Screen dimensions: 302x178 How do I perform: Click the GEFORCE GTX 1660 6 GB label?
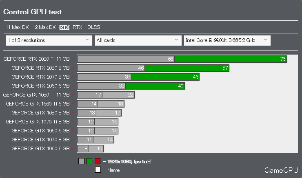pos(40,131)
